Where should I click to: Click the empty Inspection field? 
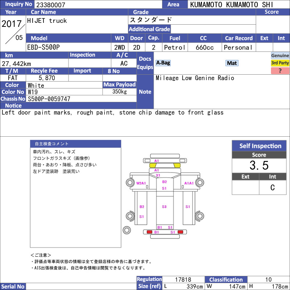[90, 63]
